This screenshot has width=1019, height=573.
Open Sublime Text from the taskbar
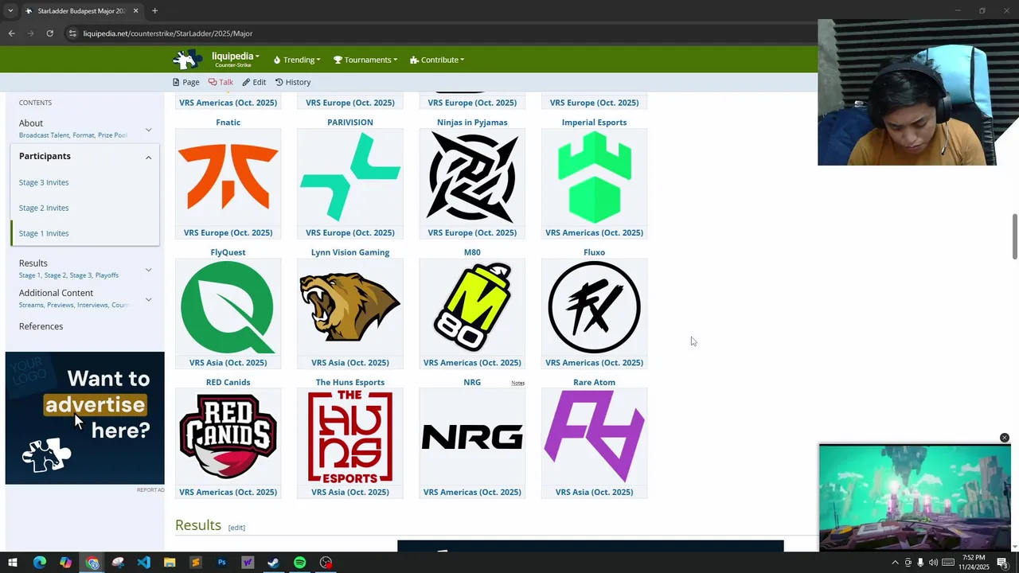coord(195,563)
